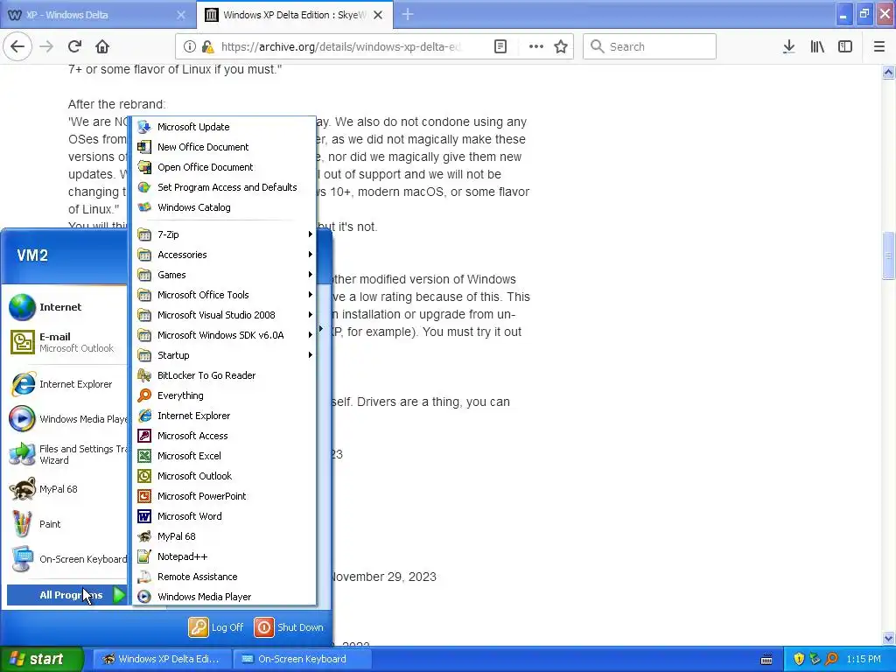Screen dimensions: 896x672
Task: Open Windows Catalog menu entry
Action: click(225, 207)
